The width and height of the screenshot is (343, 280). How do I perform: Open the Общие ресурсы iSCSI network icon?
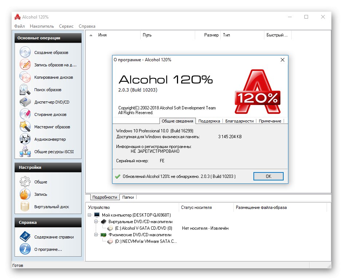(x=25, y=151)
